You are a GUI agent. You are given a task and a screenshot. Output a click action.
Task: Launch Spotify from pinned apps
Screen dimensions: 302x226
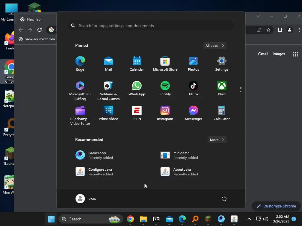[165, 89]
